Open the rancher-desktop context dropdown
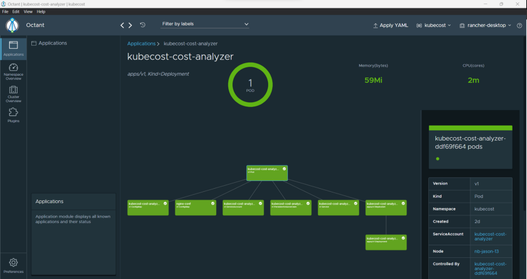Image resolution: width=527 pixels, height=279 pixels. [x=485, y=26]
